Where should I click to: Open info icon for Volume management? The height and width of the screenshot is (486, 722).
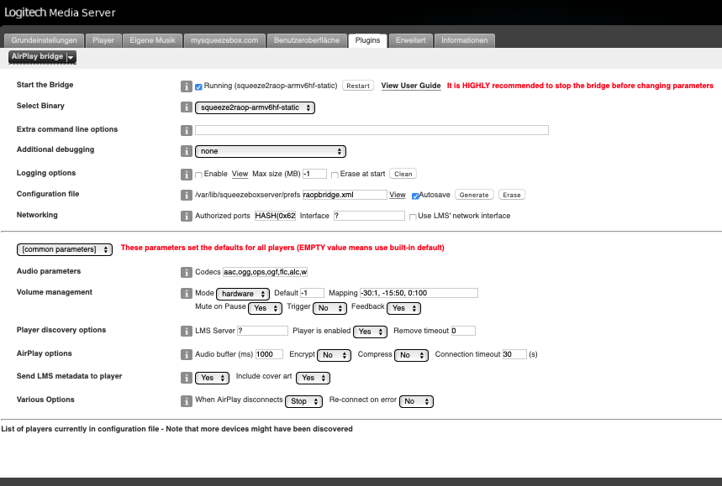pyautogui.click(x=186, y=293)
